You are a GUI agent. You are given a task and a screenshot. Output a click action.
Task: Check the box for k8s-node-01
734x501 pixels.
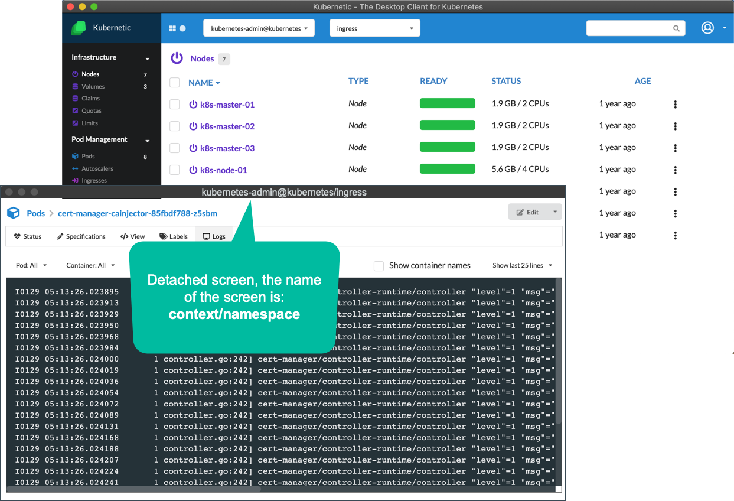pyautogui.click(x=174, y=170)
